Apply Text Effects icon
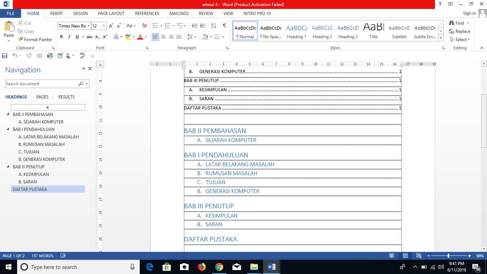The height and width of the screenshot is (274, 487). 116,37
